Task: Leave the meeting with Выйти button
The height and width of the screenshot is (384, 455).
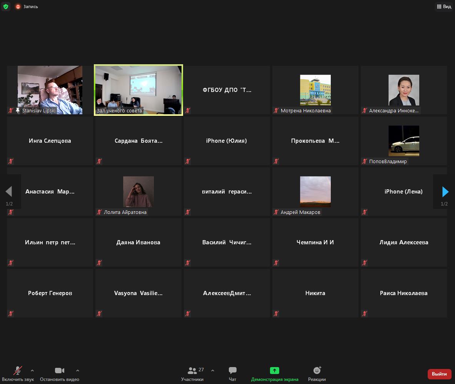Action: coord(439,374)
